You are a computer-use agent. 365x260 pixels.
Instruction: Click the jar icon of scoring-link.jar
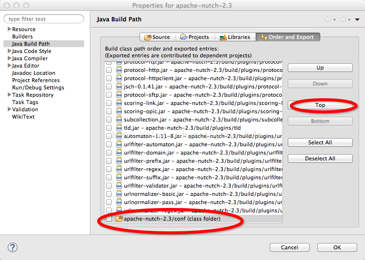119,103
